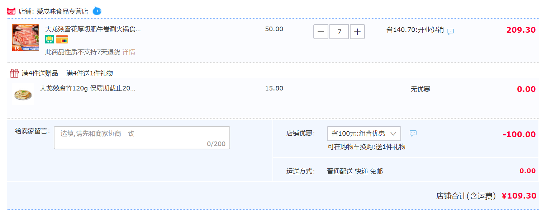The image size is (542, 214).
Task: Click the beef roll subtotal 209.30
Action: pyautogui.click(x=521, y=30)
